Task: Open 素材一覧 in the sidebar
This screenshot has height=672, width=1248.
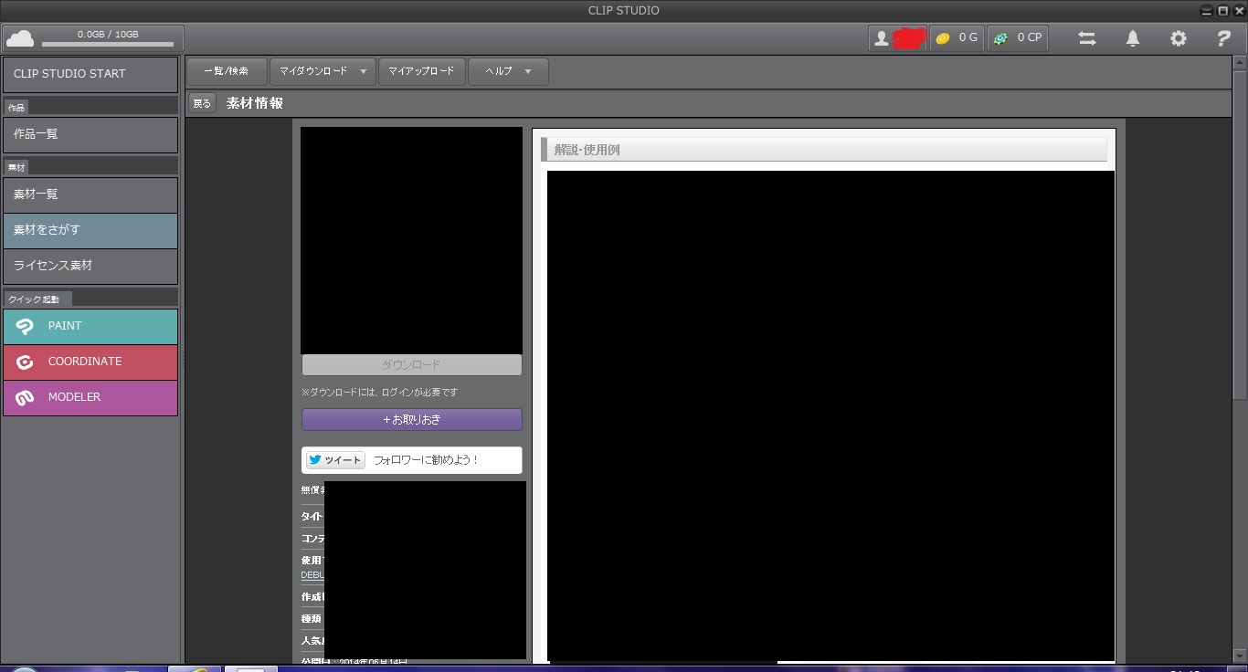Action: (90, 194)
